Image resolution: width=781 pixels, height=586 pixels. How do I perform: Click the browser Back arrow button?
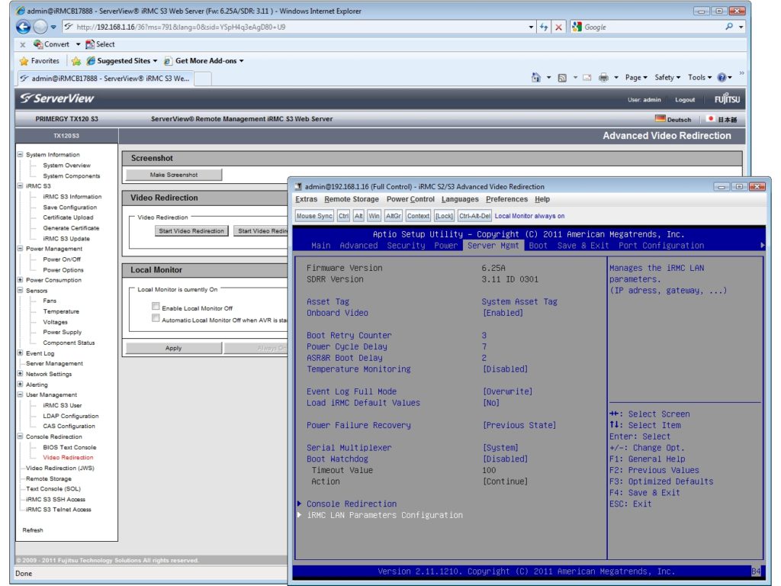coord(24,27)
